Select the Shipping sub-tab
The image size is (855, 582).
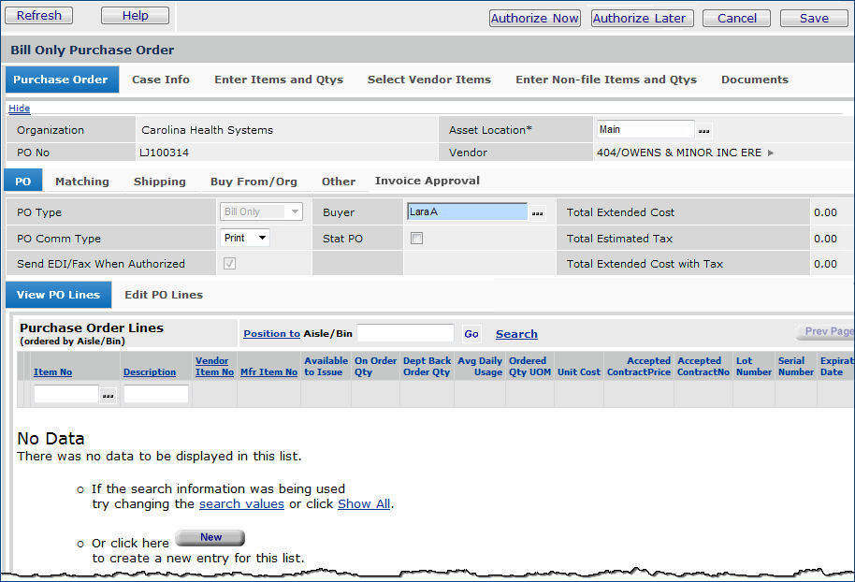(x=159, y=182)
